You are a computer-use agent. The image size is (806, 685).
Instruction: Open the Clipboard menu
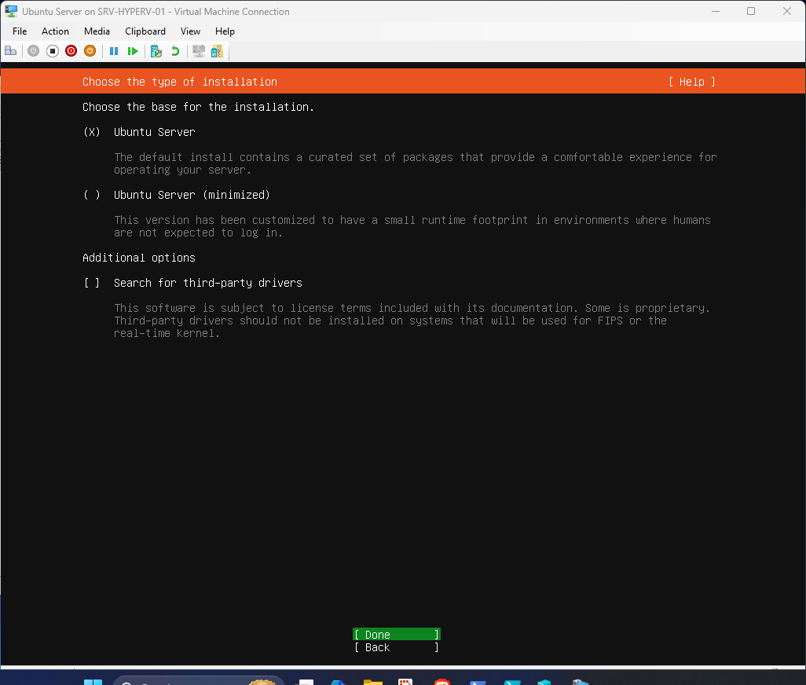[x=145, y=31]
